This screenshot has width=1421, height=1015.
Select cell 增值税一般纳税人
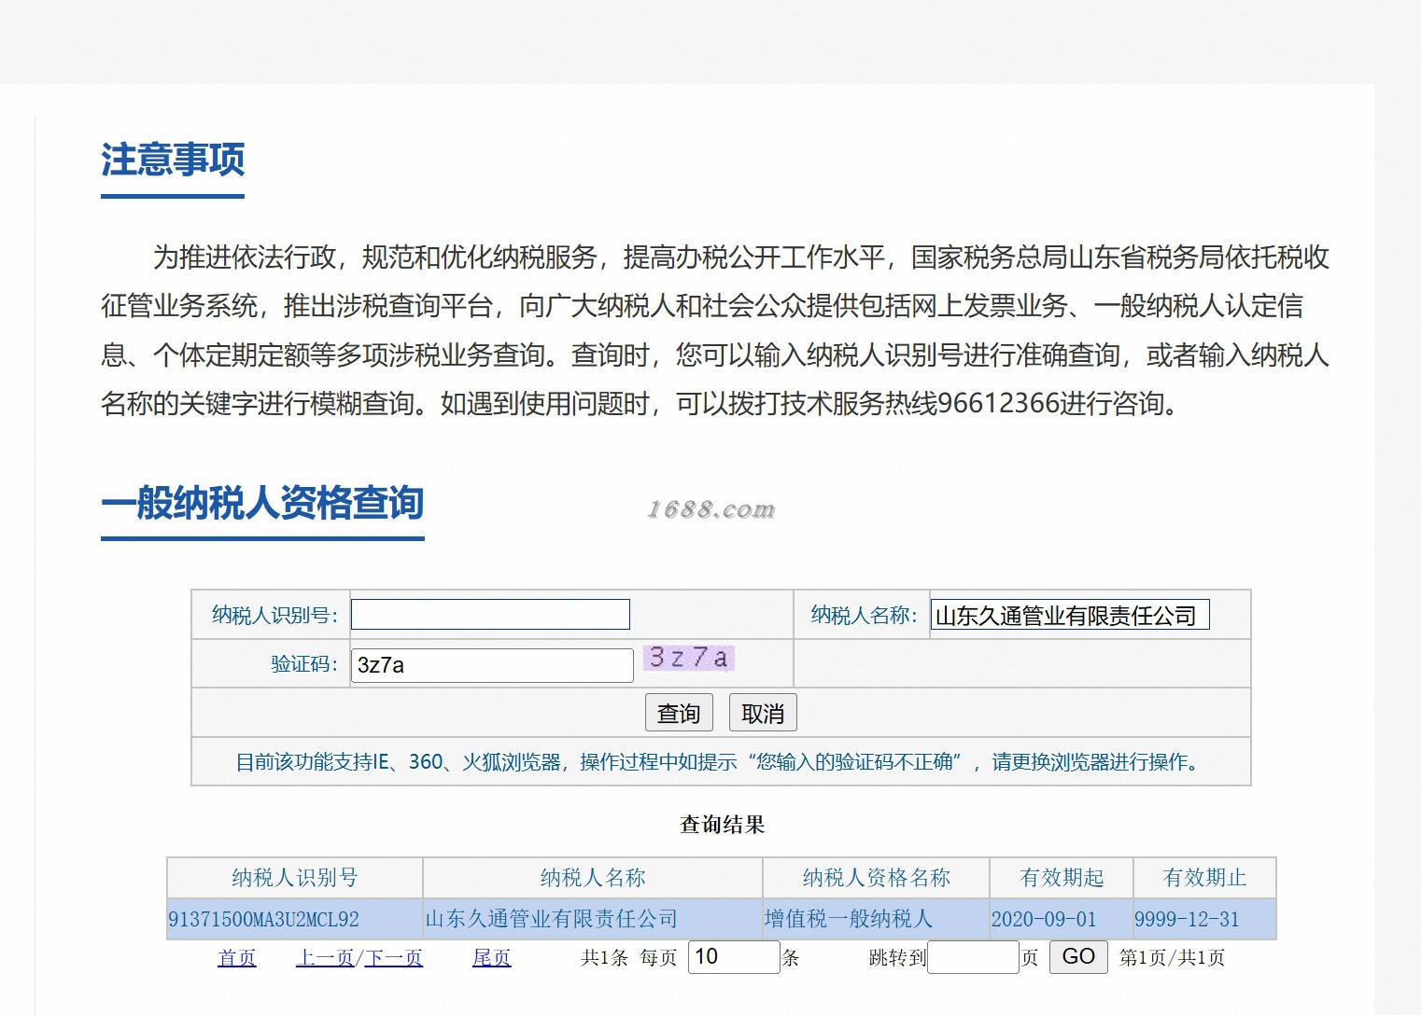[x=876, y=919]
